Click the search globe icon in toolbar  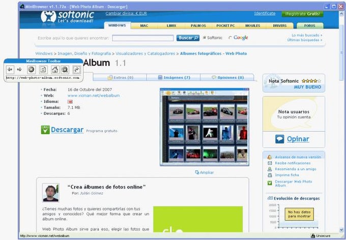65,70
